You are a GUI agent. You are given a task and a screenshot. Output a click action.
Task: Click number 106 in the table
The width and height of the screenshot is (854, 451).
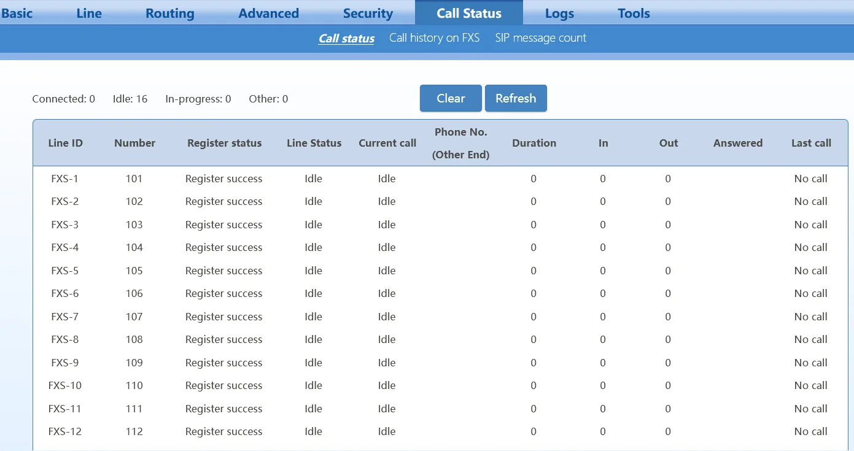click(134, 293)
